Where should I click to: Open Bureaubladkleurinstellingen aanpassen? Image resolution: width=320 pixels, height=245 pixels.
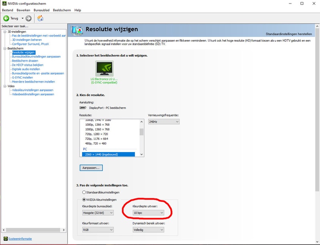tap(36, 56)
